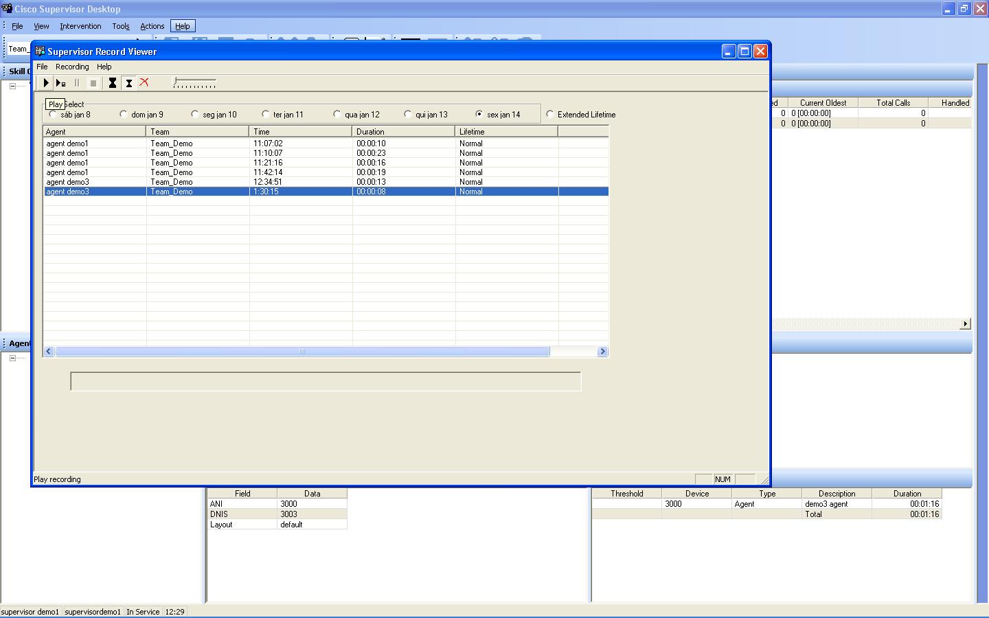Open the Actions menu
This screenshot has height=618, width=989.
(x=152, y=26)
